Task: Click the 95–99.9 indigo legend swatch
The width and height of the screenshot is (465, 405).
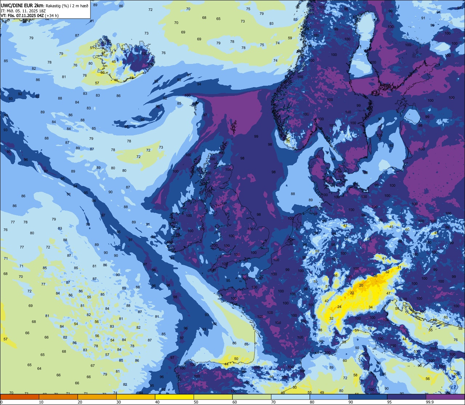Action: pos(407,397)
